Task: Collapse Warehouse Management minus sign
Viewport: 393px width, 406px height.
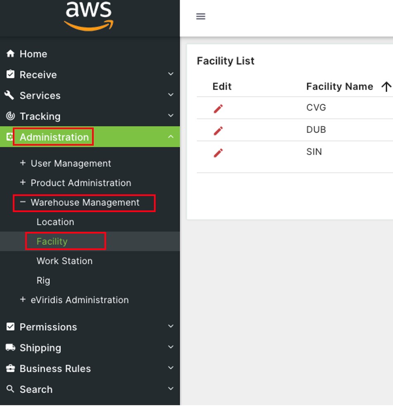Action: point(23,202)
